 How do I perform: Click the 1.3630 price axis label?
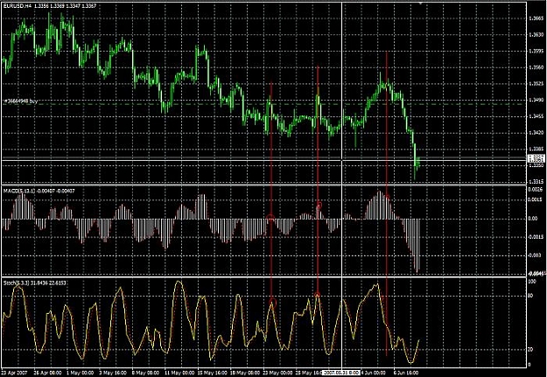[536, 34]
